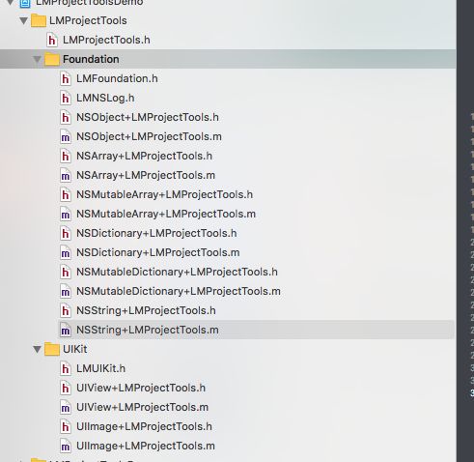This screenshot has height=462, width=474.
Task: Open UIImage+LMProjectTools.h file name
Action: pyautogui.click(x=144, y=426)
